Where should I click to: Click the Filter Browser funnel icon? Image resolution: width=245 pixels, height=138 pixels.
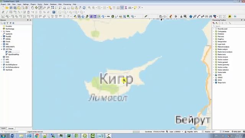[7, 23]
